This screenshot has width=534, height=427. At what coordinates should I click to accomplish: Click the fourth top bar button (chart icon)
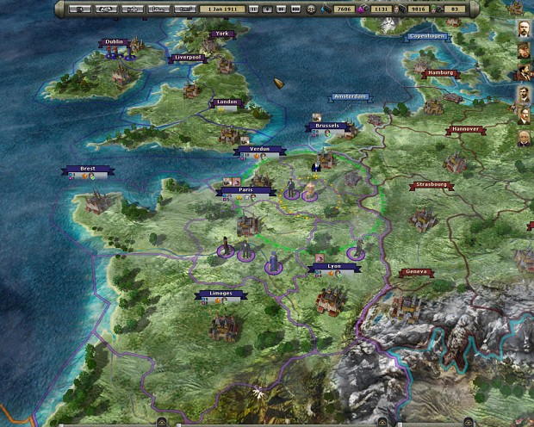click(158, 9)
